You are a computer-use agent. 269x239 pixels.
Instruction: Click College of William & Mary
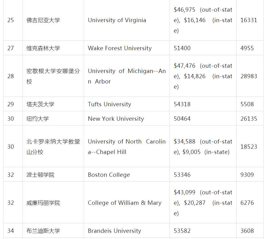[x=124, y=203]
